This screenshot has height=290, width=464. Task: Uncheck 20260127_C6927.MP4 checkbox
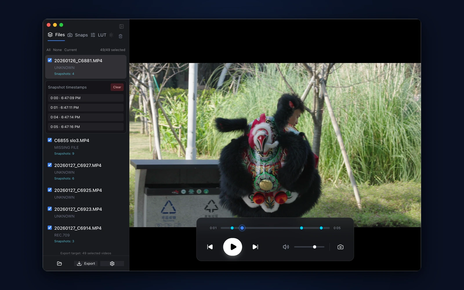[50, 165]
